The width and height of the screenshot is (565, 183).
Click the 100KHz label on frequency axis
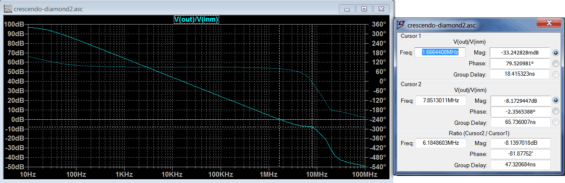pos(221,175)
